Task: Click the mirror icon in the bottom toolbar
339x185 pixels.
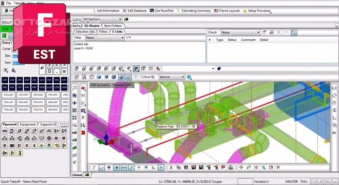Action: pyautogui.click(x=256, y=167)
